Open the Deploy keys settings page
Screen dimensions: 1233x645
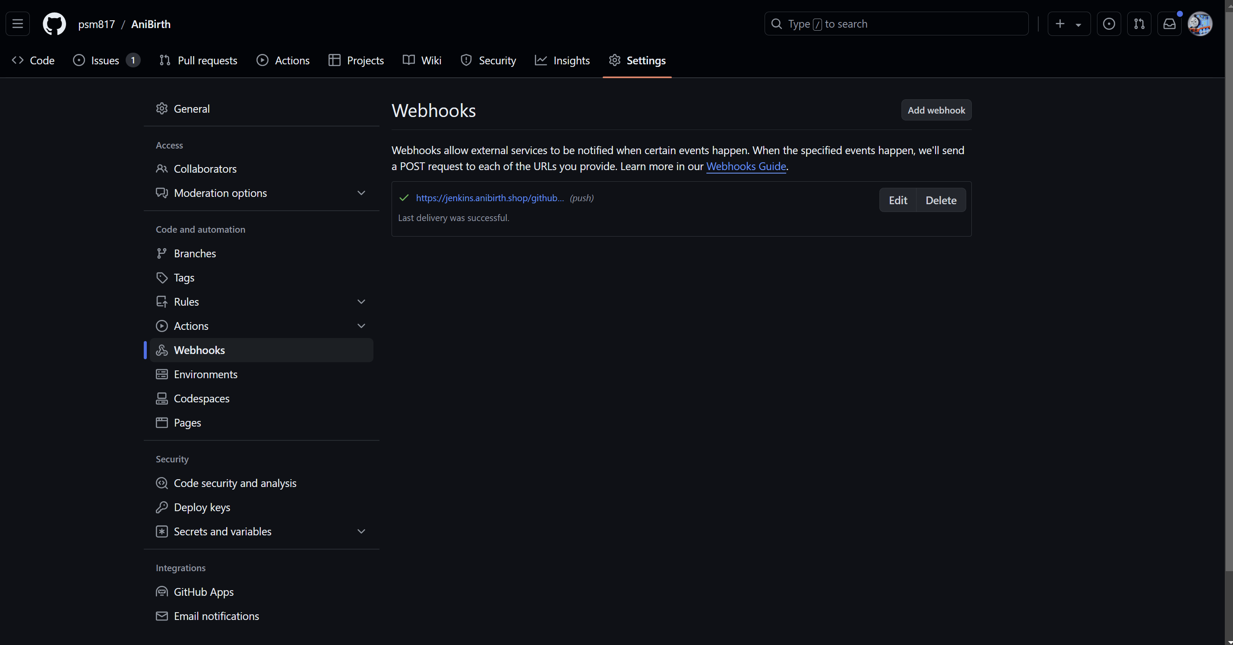202,507
